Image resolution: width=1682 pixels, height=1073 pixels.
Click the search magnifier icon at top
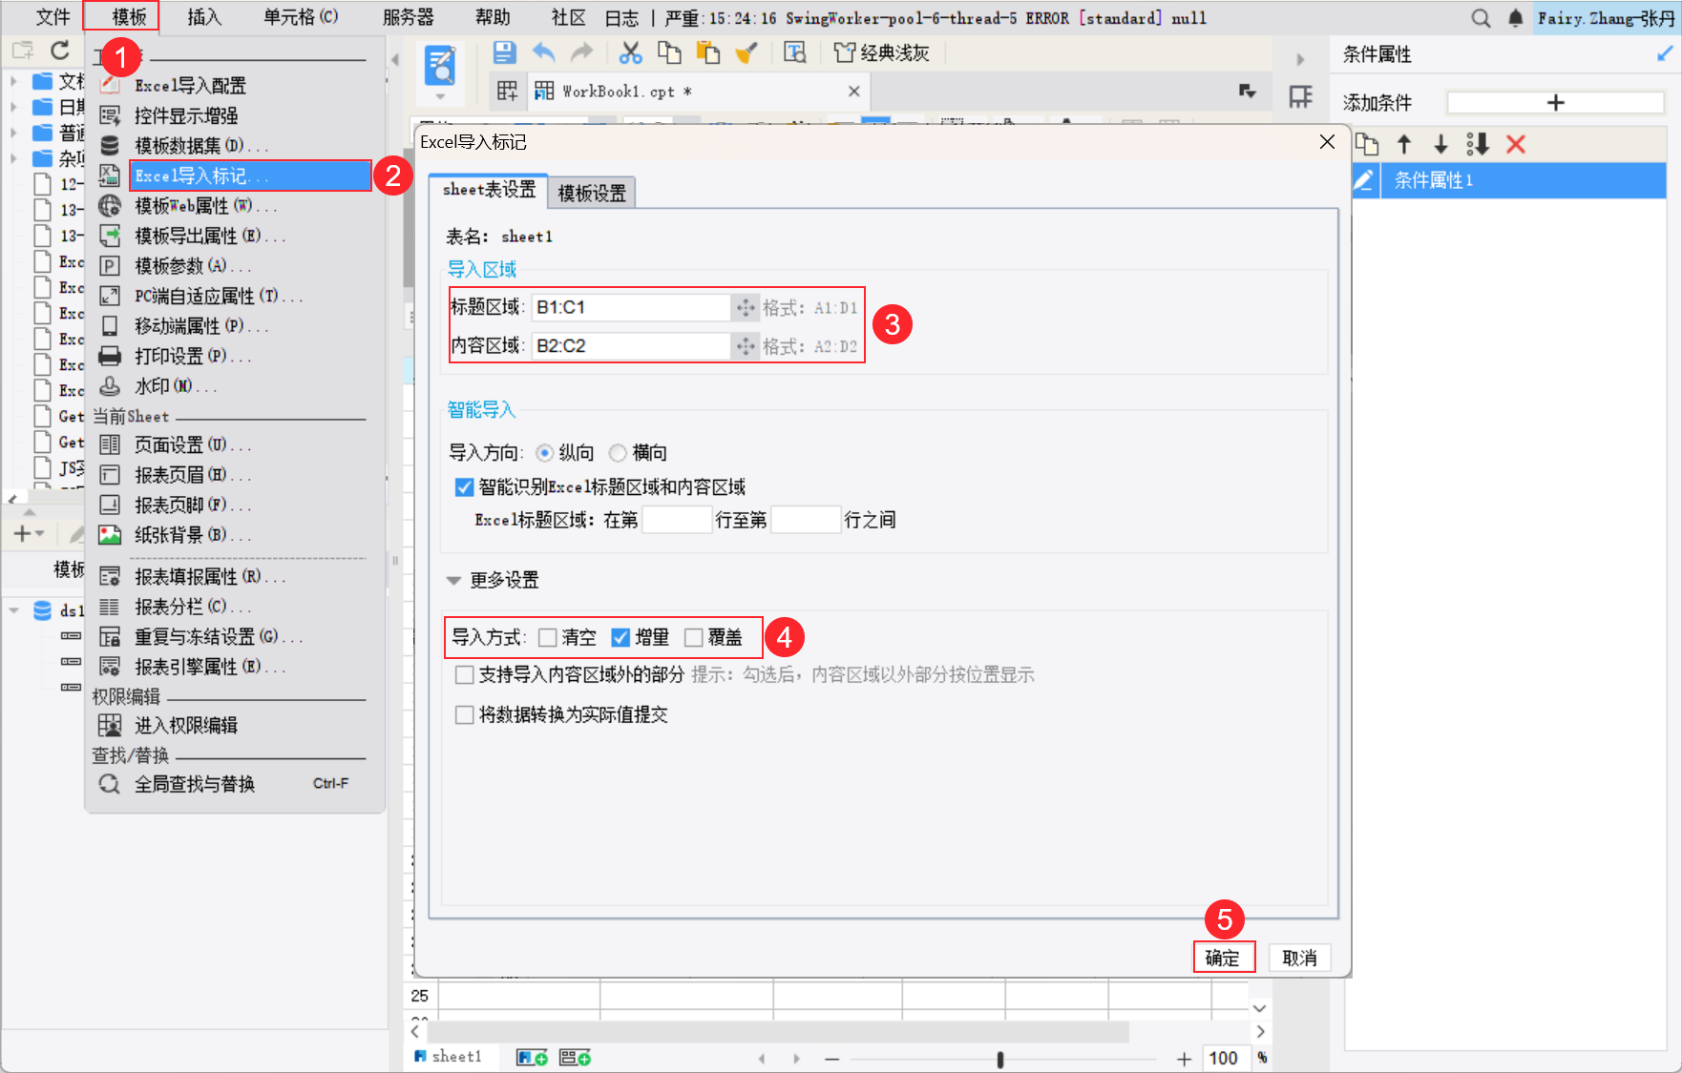point(1481,18)
